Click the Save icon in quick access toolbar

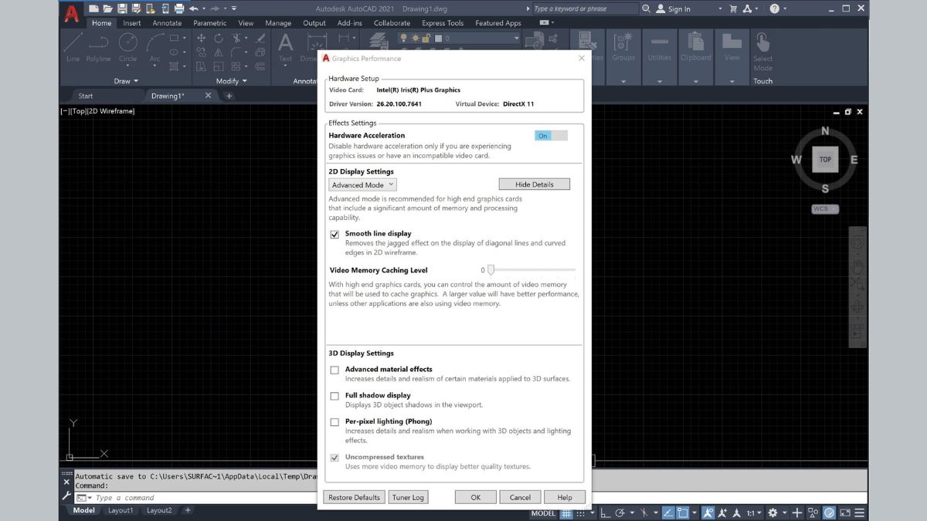122,8
